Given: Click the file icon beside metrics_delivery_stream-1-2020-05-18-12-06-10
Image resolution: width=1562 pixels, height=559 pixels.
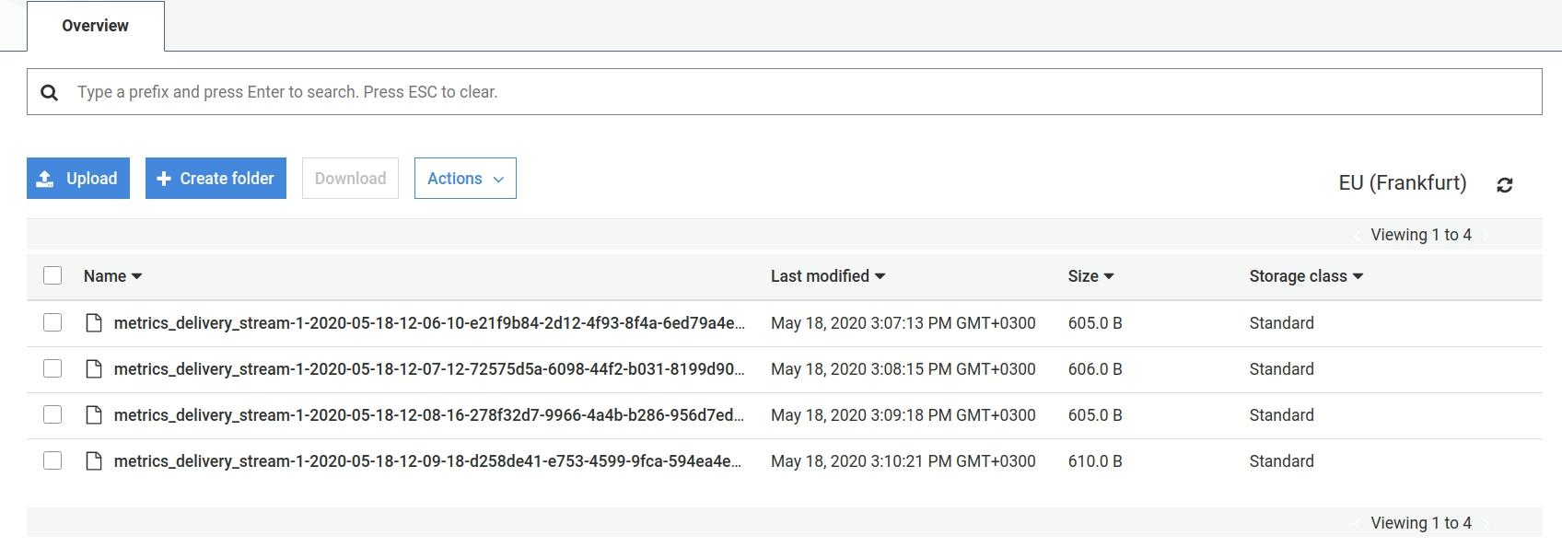Looking at the screenshot, I should pos(94,322).
